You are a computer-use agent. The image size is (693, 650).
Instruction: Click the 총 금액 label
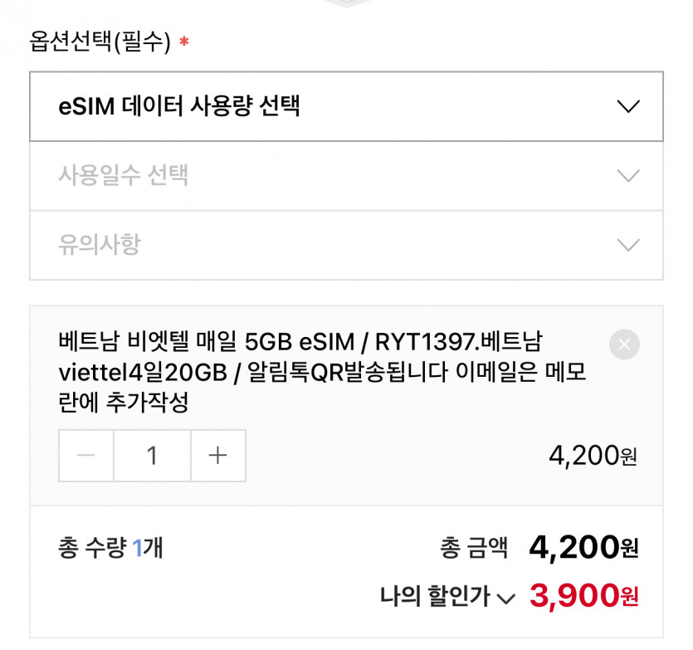[x=473, y=548]
